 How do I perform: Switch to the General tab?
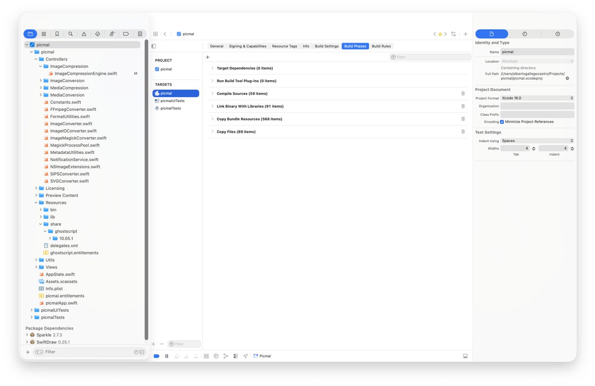pos(217,46)
